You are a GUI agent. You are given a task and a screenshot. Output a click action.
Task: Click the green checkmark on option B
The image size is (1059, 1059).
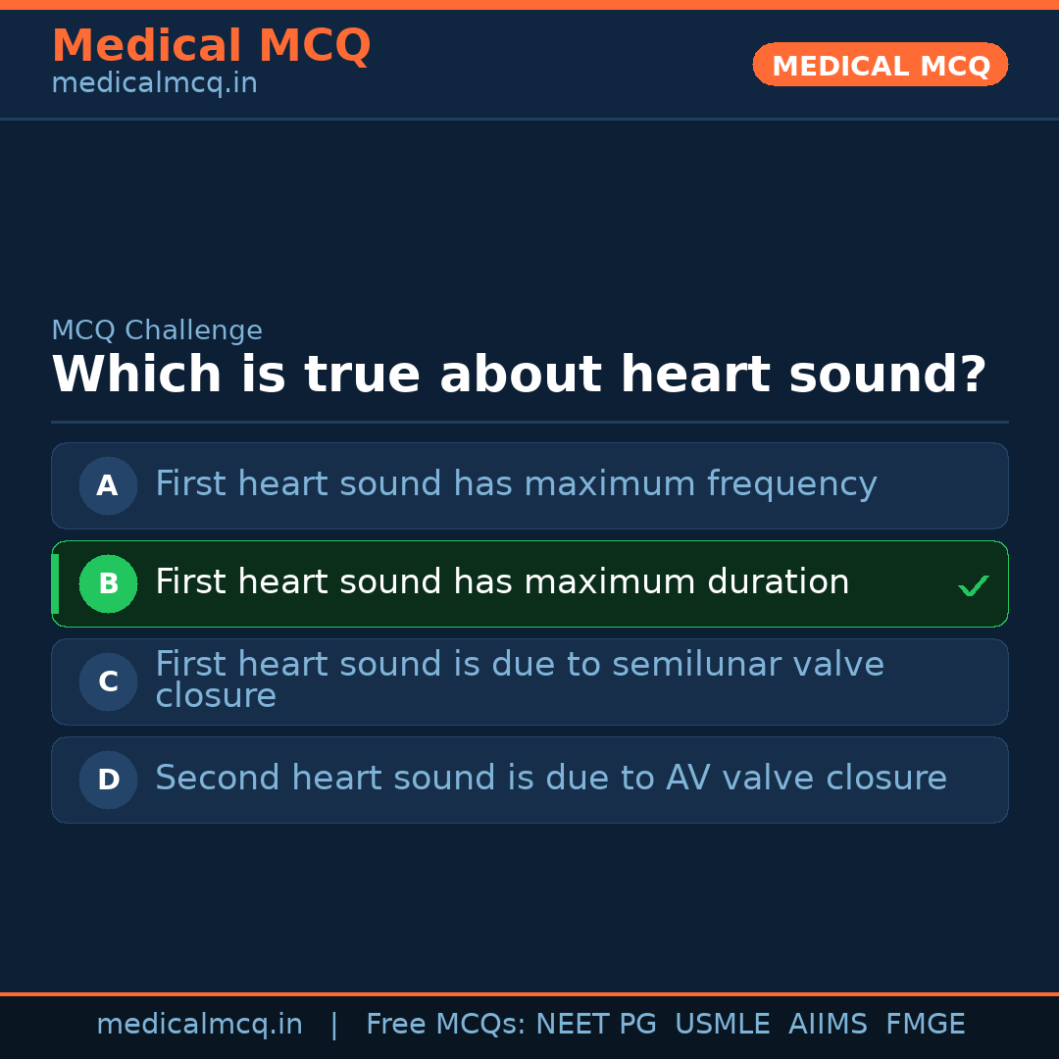[973, 585]
